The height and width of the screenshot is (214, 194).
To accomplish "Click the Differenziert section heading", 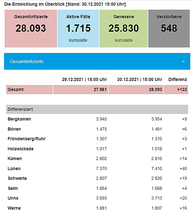I will (20, 109).
